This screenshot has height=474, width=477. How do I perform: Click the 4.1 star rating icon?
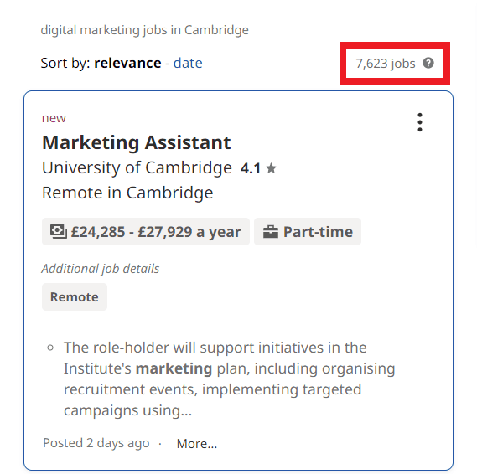[271, 168]
